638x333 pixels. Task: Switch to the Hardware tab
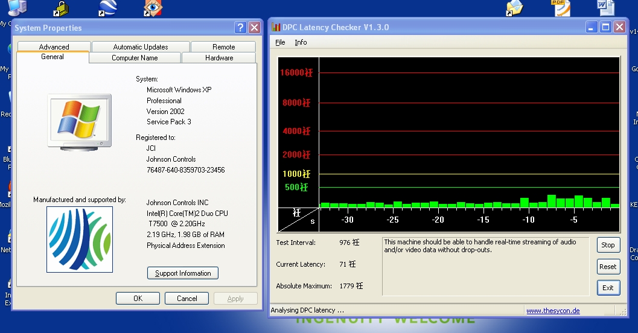pyautogui.click(x=219, y=58)
